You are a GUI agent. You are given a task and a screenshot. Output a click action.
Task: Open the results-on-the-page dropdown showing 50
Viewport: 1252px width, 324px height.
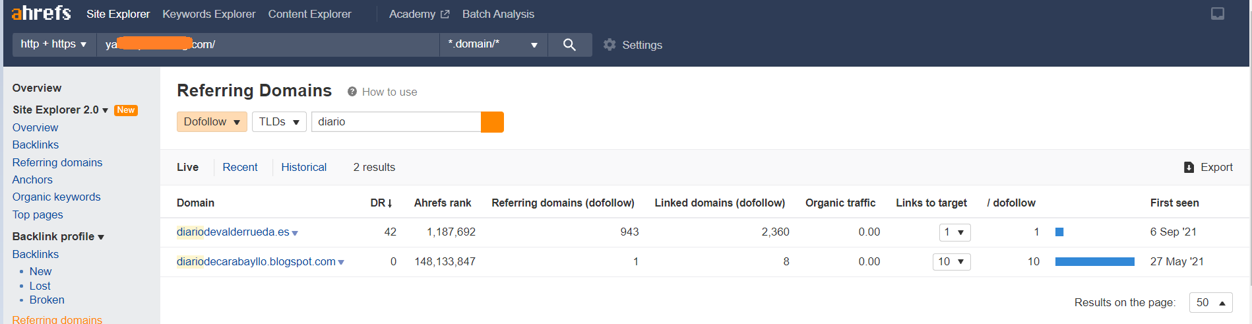[1210, 303]
